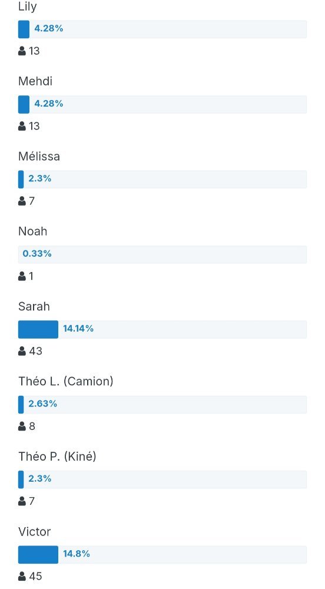Select Sarah's 14.14% result bar

click(162, 329)
